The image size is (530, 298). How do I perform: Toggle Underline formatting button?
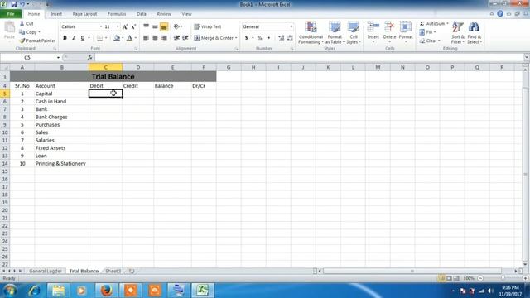coord(83,38)
